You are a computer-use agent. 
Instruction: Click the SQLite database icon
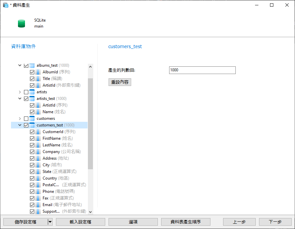(x=21, y=23)
